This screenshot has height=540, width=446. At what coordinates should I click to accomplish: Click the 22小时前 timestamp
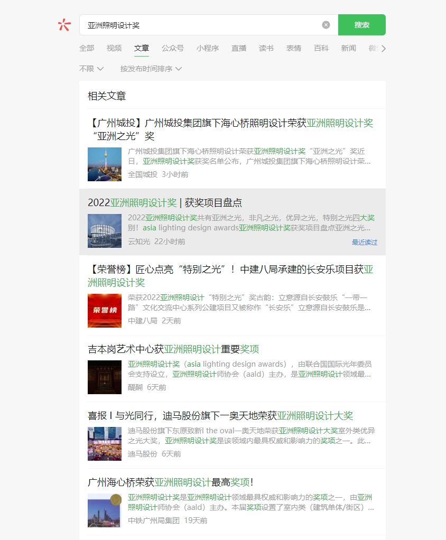click(170, 242)
